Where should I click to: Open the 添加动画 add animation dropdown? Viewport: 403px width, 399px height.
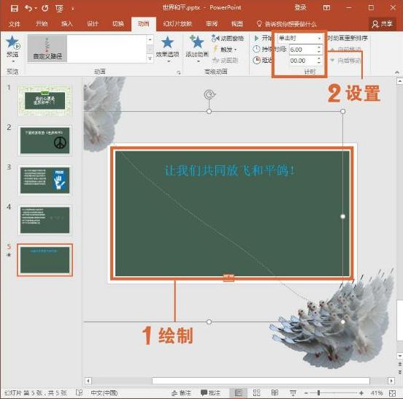[197, 49]
